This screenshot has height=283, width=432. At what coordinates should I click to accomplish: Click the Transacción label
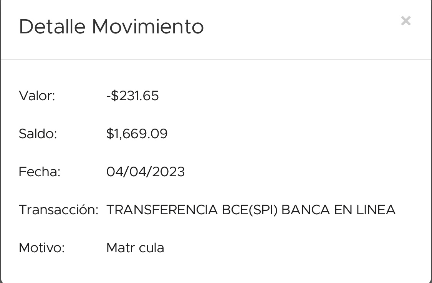point(59,210)
